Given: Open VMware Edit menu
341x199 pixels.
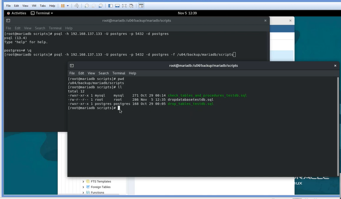Looking at the screenshot, I should (x=16, y=6).
